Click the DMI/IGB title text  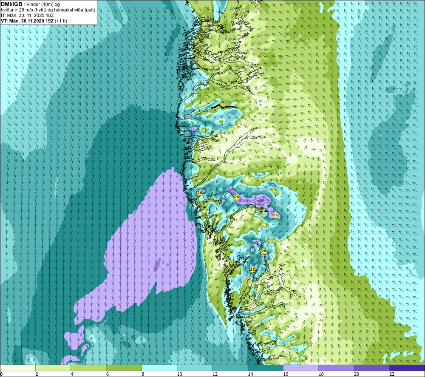11,4
